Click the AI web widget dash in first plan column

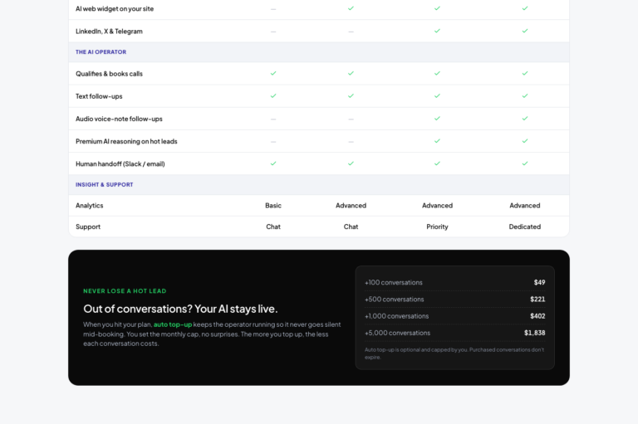pyautogui.click(x=273, y=9)
